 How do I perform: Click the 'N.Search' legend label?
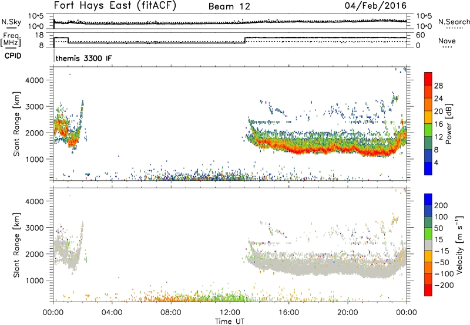click(454, 22)
